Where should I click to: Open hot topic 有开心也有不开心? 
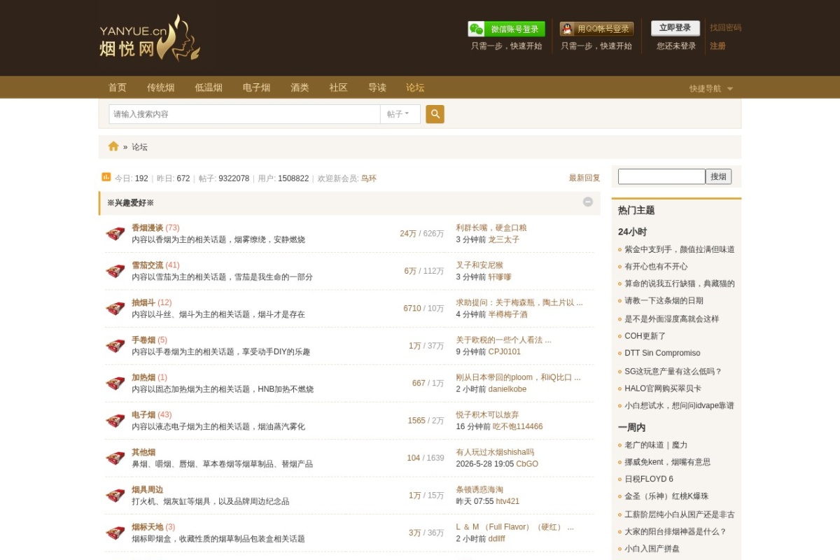[x=656, y=267]
